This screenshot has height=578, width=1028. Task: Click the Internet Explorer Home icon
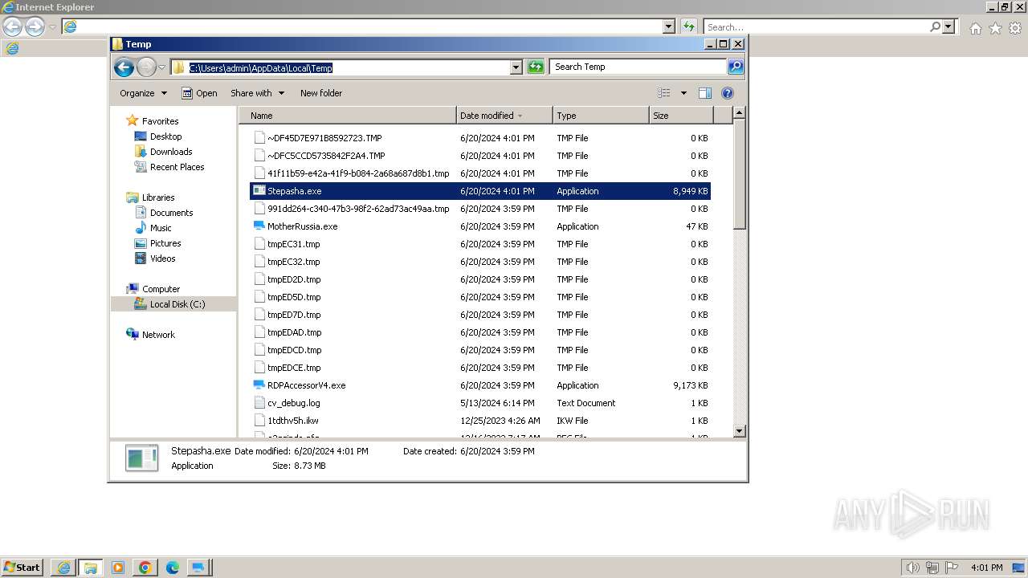pos(975,28)
